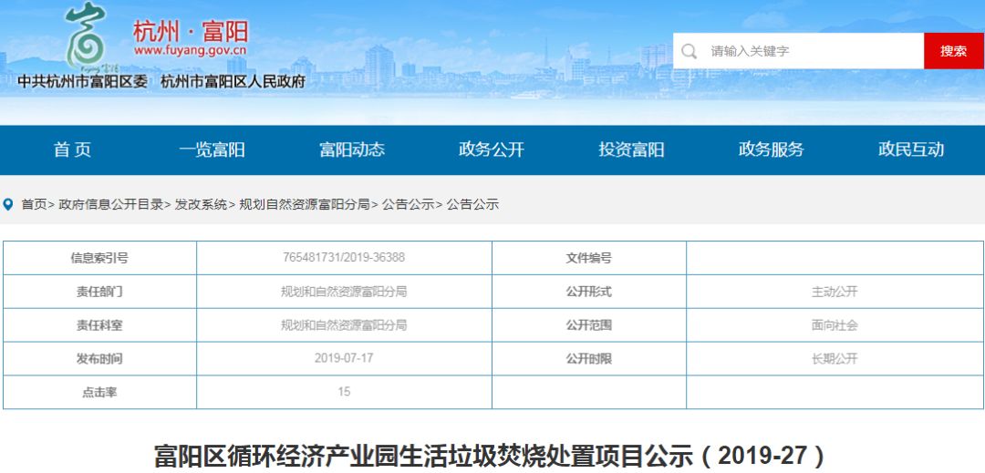Viewport: 985px width, 473px height.
Task: Select 富阳动态 in the navigation bar
Action: 352,150
